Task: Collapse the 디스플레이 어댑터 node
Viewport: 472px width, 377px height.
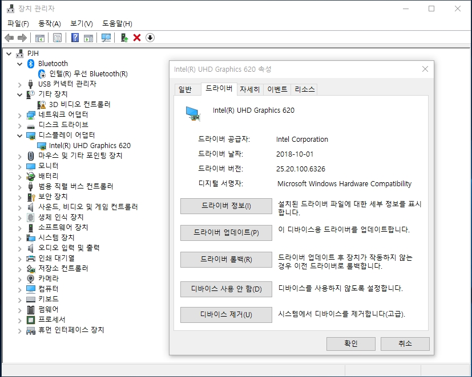Action: coord(20,136)
